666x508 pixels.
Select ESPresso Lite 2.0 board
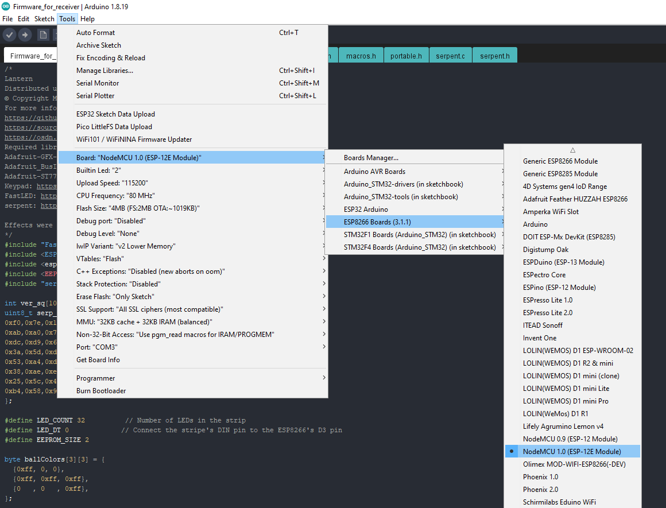click(x=572, y=313)
